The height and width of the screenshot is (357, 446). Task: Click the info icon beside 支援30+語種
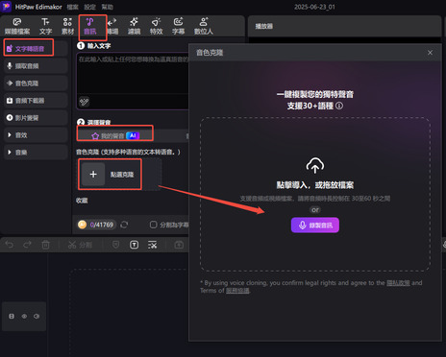click(339, 106)
